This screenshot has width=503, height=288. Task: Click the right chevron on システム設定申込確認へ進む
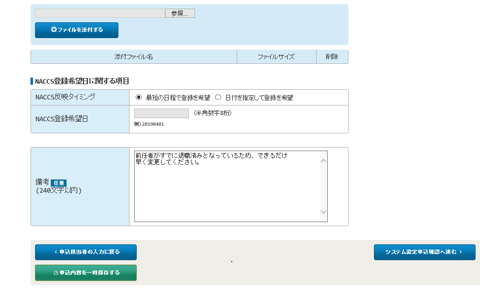460,252
